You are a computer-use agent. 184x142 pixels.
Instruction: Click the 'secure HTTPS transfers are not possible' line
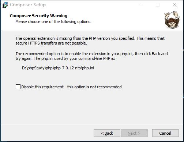(x=51, y=43)
